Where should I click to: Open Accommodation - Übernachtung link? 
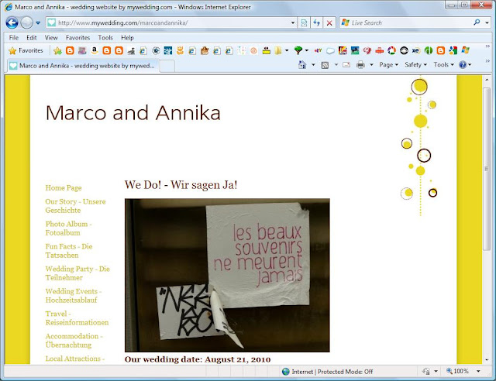[74, 341]
